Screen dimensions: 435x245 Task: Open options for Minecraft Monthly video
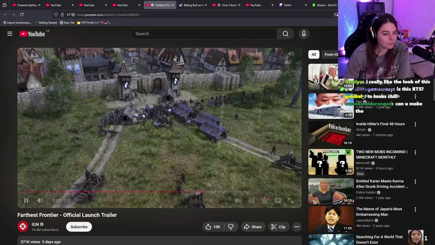pos(415,152)
